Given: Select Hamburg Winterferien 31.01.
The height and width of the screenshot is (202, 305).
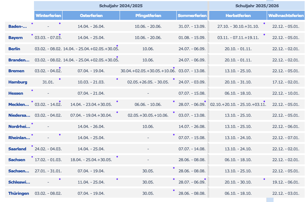Looking at the screenshot, I should click(x=48, y=82).
